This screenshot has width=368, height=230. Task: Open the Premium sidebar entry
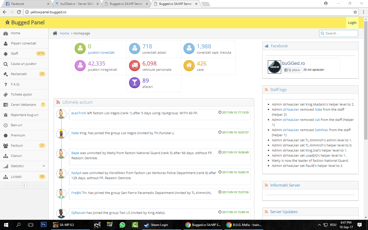[x=24, y=135]
